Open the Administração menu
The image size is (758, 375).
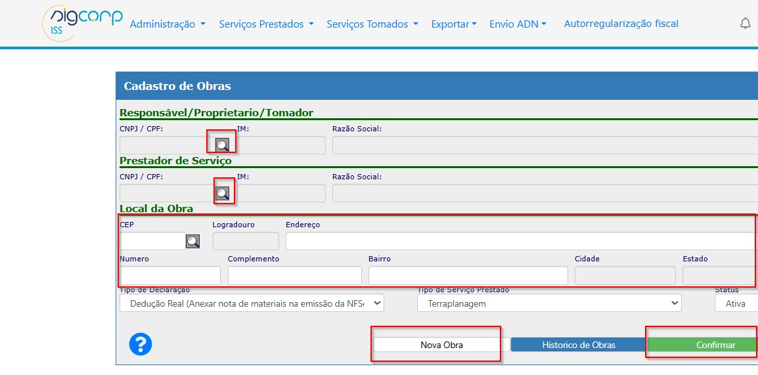(167, 24)
